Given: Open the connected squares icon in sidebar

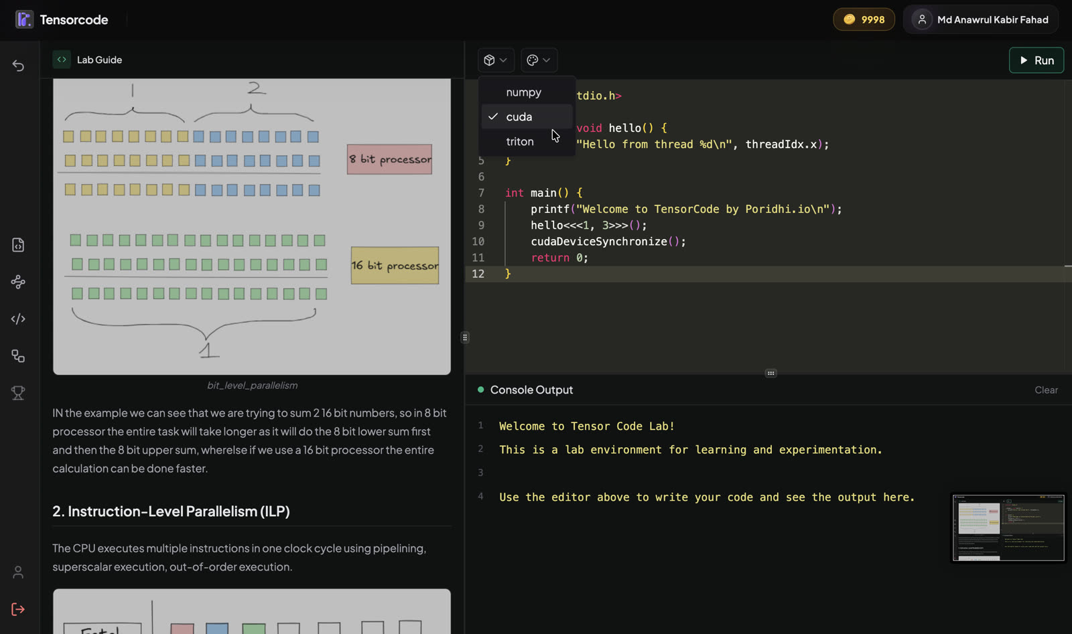Looking at the screenshot, I should (x=18, y=356).
